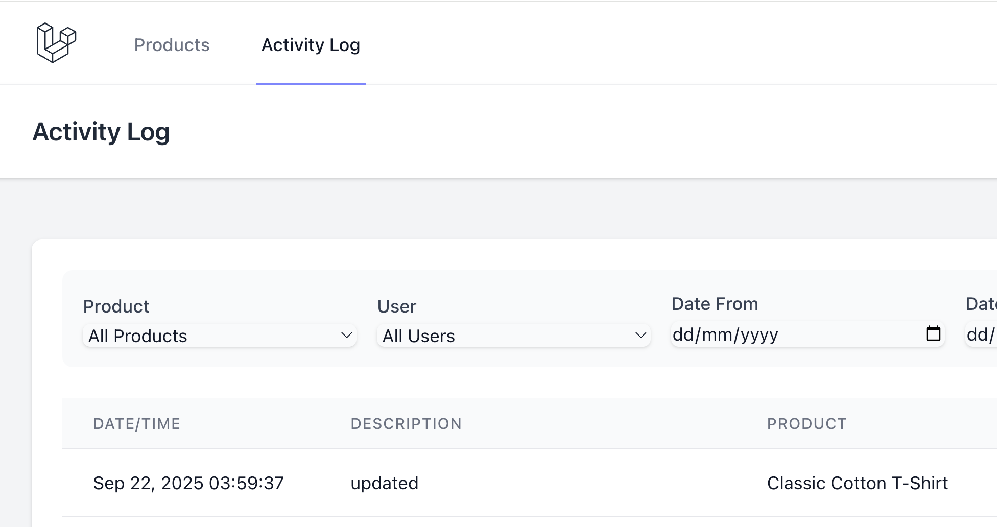Select the Sep 22, 2025 03:59:37 timestamp
This screenshot has height=527, width=997.
188,483
